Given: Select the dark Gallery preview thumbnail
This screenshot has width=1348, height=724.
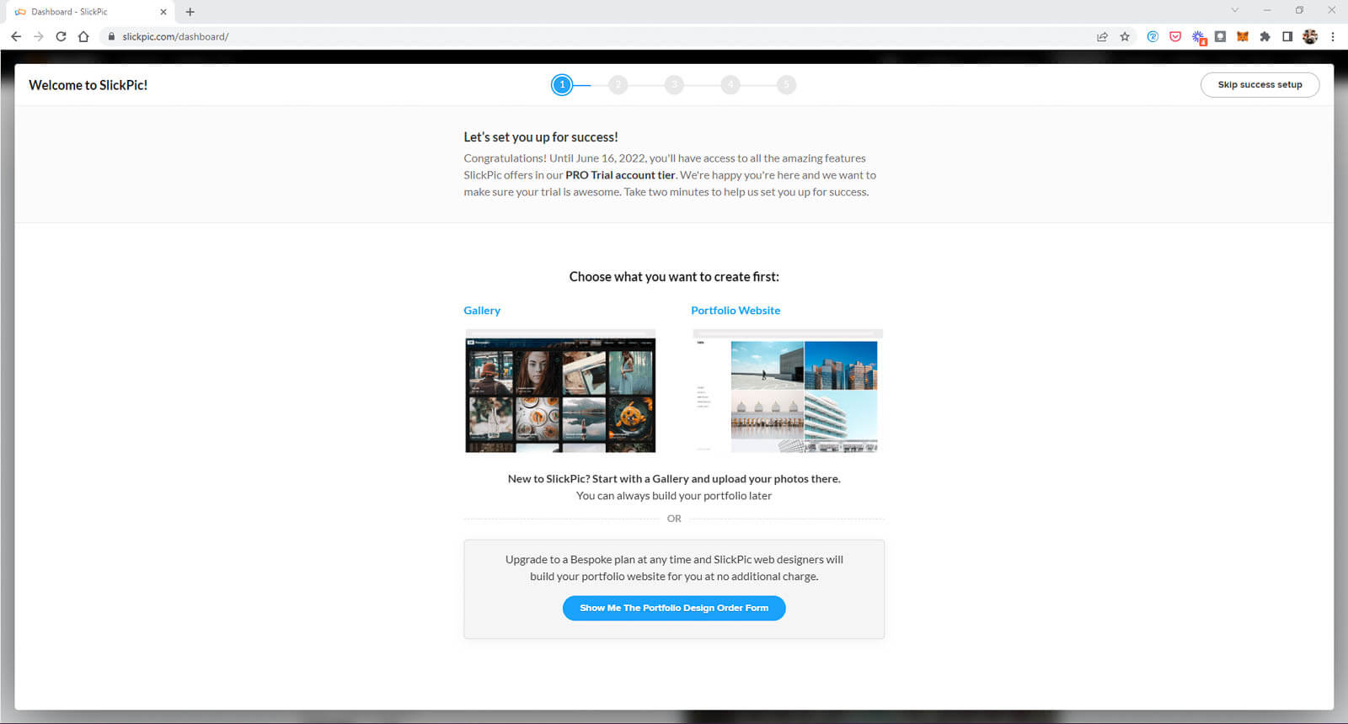Looking at the screenshot, I should [560, 393].
